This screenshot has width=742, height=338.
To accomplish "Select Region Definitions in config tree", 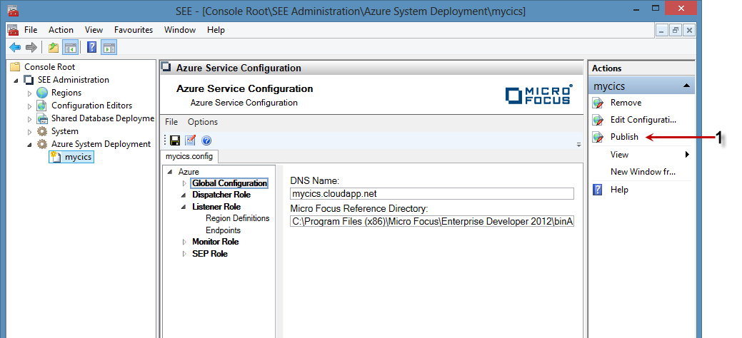I will coord(238,218).
